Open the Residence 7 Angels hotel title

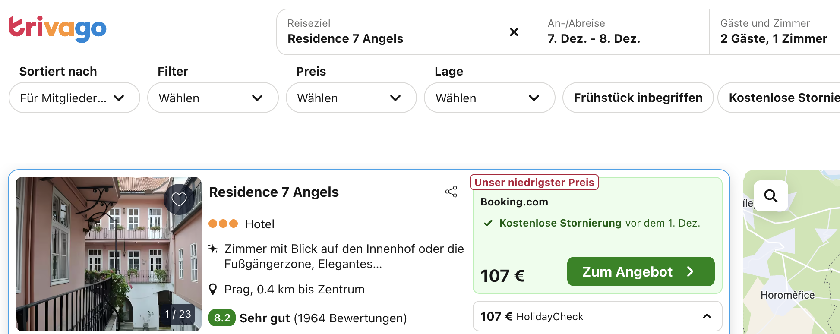pyautogui.click(x=274, y=192)
